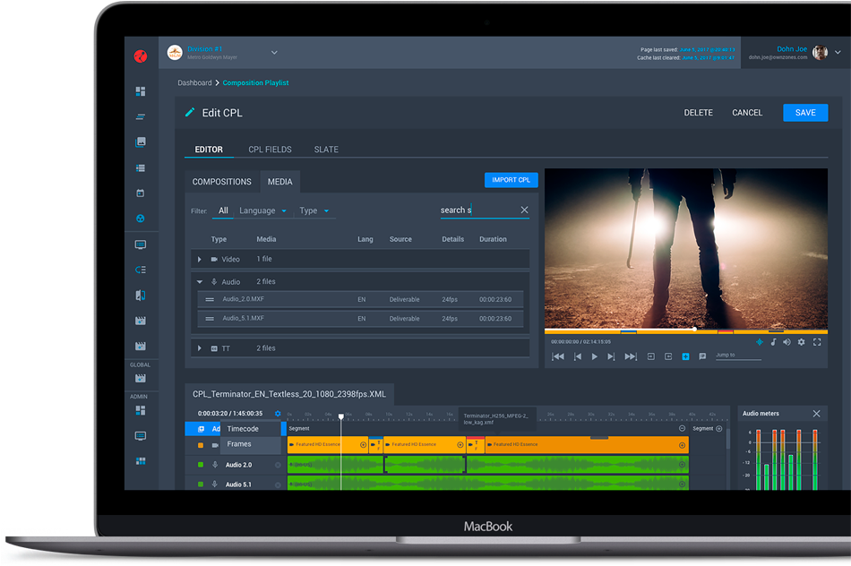Click the IMPORT CPL button
Image resolution: width=851 pixels, height=566 pixels.
coord(511,180)
